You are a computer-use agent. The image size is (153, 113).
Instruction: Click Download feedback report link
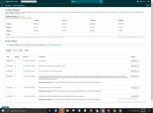(x=55, y=45)
